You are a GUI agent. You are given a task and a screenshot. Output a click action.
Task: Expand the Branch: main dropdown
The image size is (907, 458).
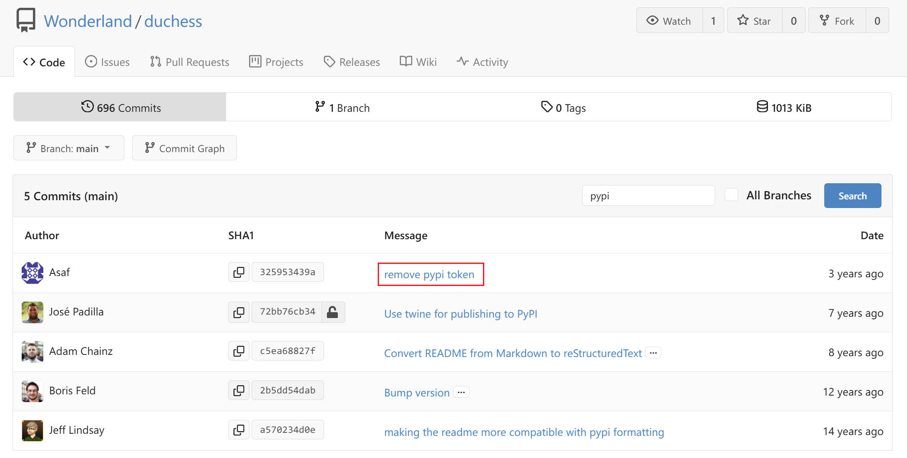[69, 148]
